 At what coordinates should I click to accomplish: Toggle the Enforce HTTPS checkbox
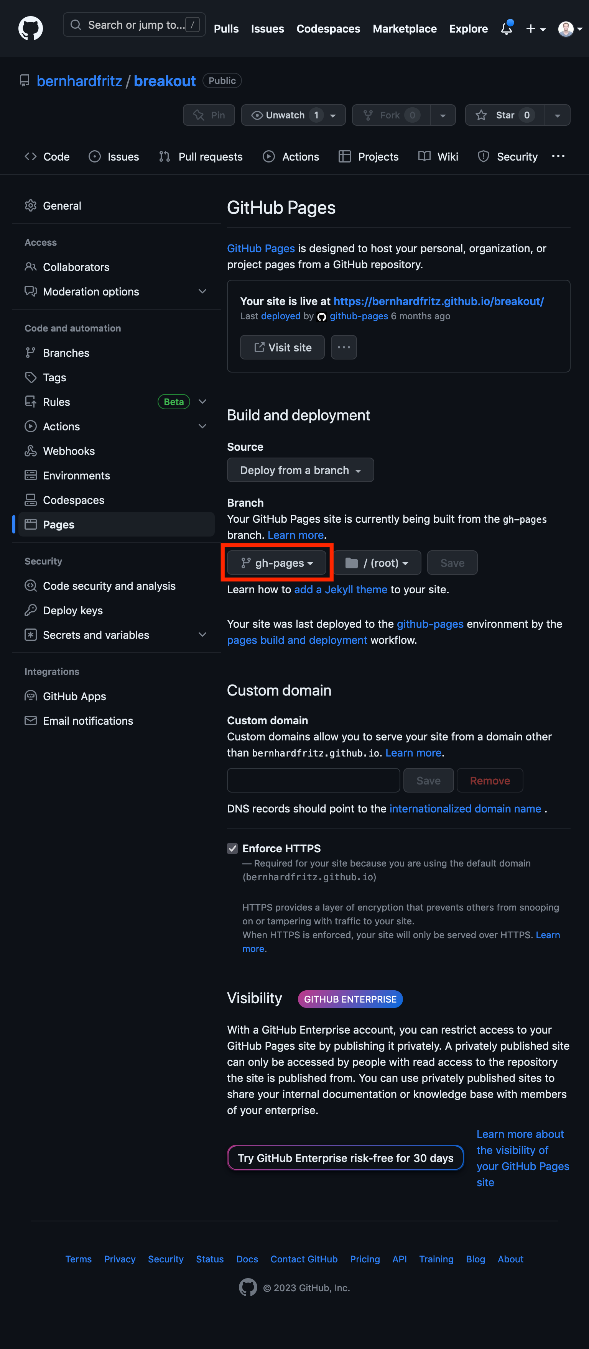pyautogui.click(x=232, y=848)
